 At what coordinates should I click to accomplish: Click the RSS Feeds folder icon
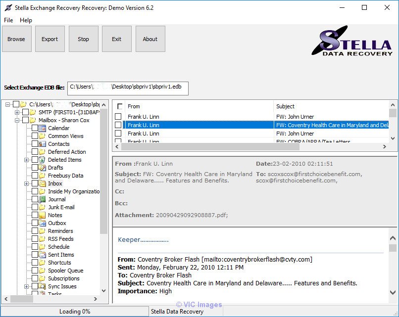coord(42,239)
